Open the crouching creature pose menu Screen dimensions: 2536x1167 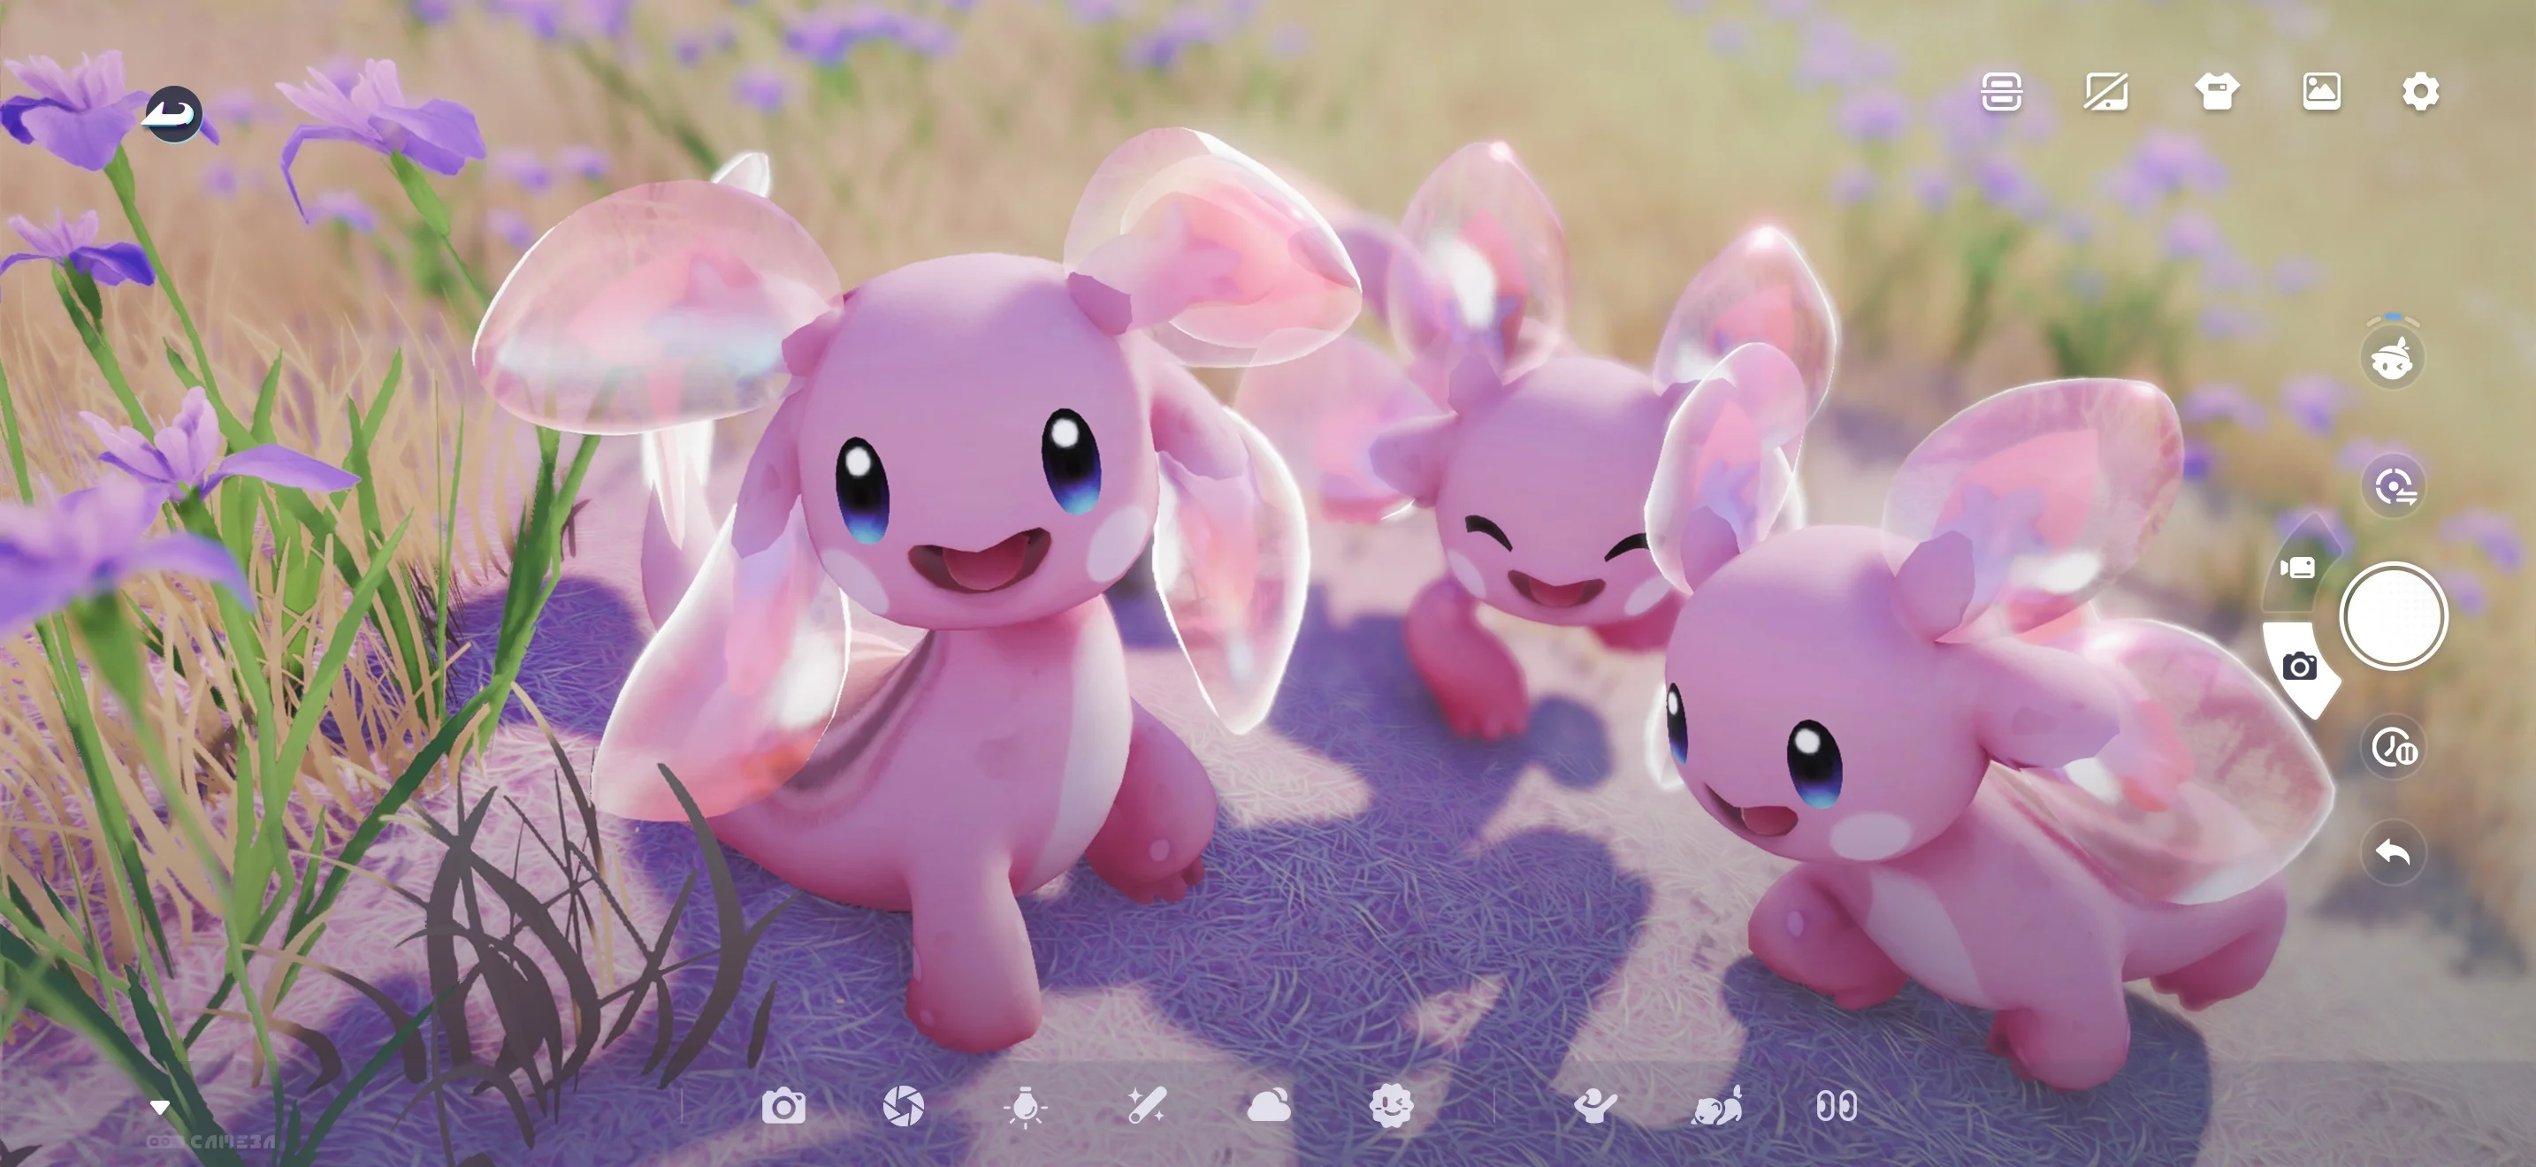pyautogui.click(x=1717, y=1106)
